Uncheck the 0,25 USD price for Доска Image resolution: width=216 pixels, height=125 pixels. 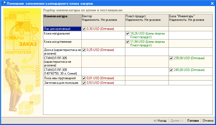(84, 50)
